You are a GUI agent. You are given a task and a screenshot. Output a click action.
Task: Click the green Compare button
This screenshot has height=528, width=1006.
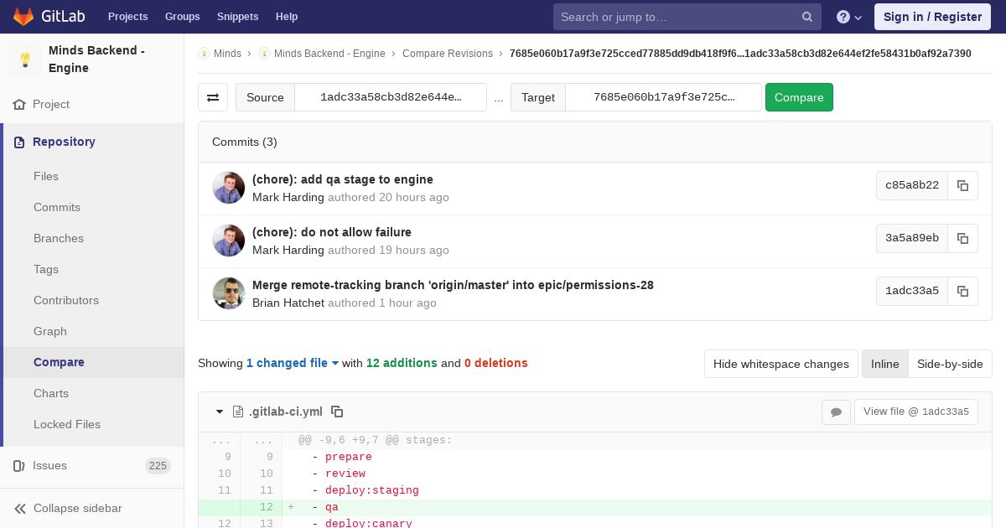(x=799, y=97)
